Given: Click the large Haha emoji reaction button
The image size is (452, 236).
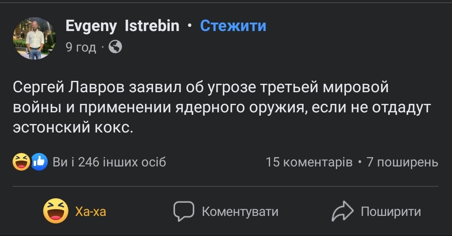Looking at the screenshot, I should (x=56, y=211).
